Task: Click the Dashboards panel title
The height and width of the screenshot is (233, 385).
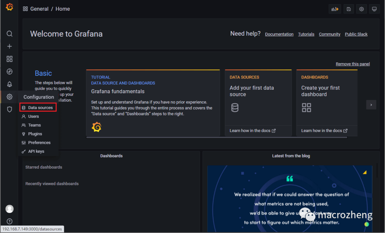Action: click(112, 156)
